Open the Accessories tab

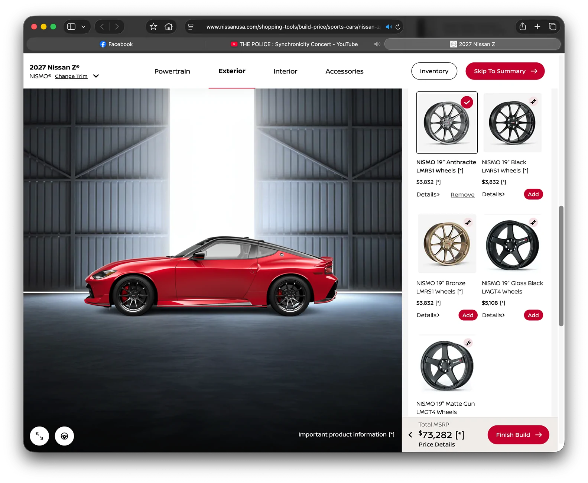344,71
